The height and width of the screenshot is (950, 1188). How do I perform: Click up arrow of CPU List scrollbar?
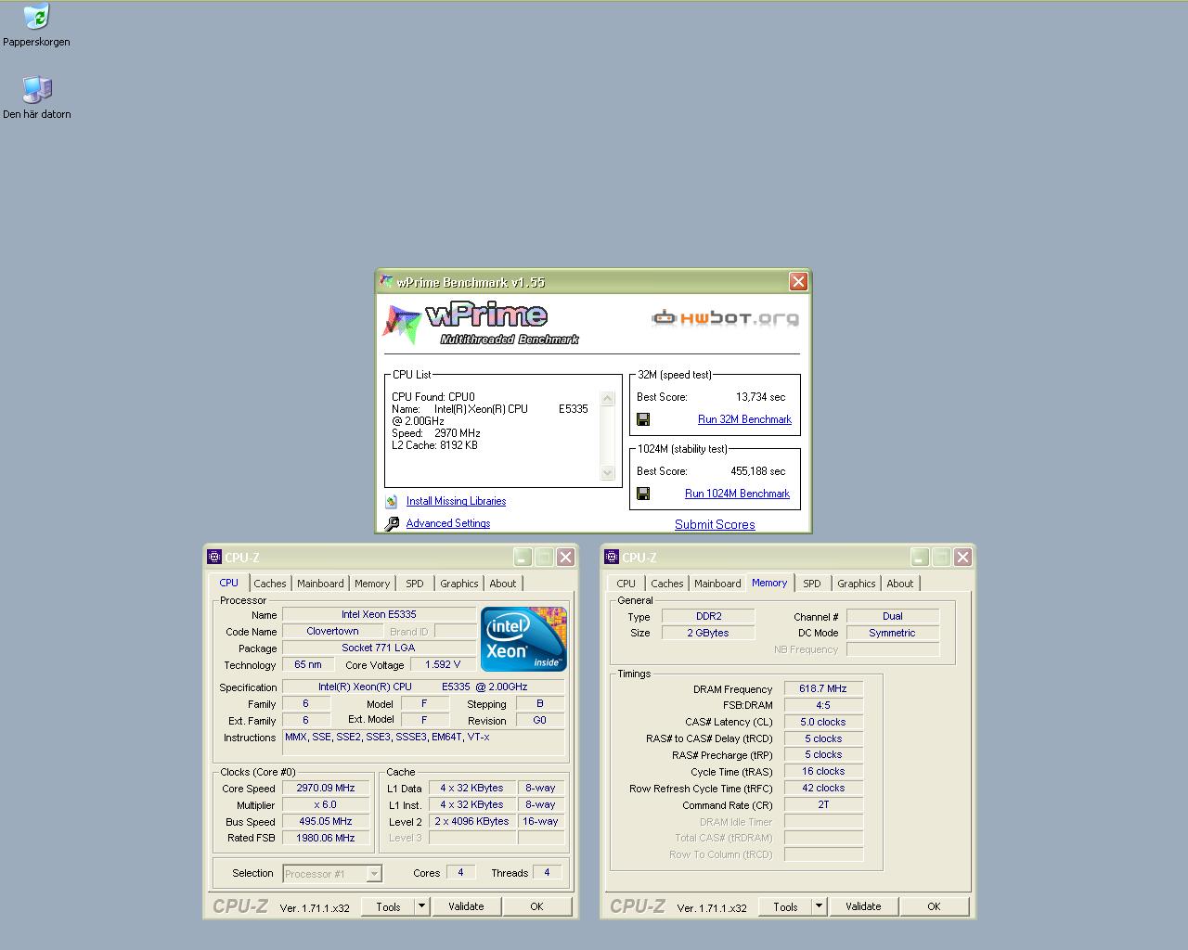tap(608, 399)
